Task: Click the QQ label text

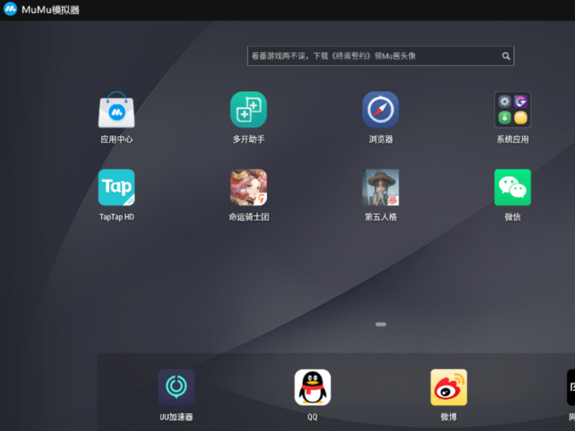Action: 313,417
